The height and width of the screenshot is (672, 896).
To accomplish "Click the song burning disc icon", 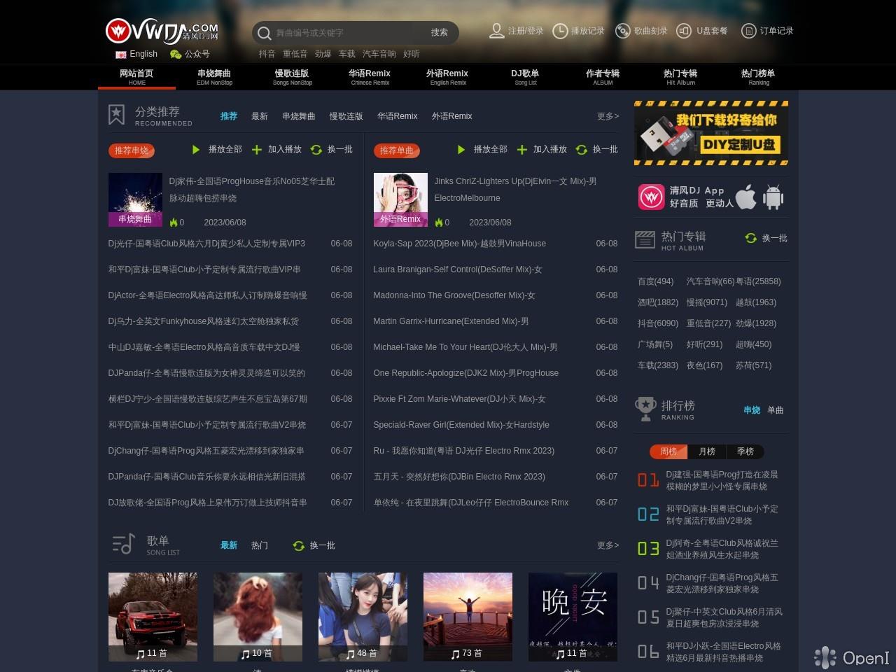I will (x=622, y=31).
